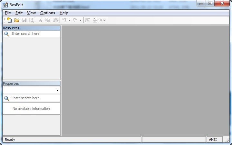Click the Undo arrow icon

point(64,20)
